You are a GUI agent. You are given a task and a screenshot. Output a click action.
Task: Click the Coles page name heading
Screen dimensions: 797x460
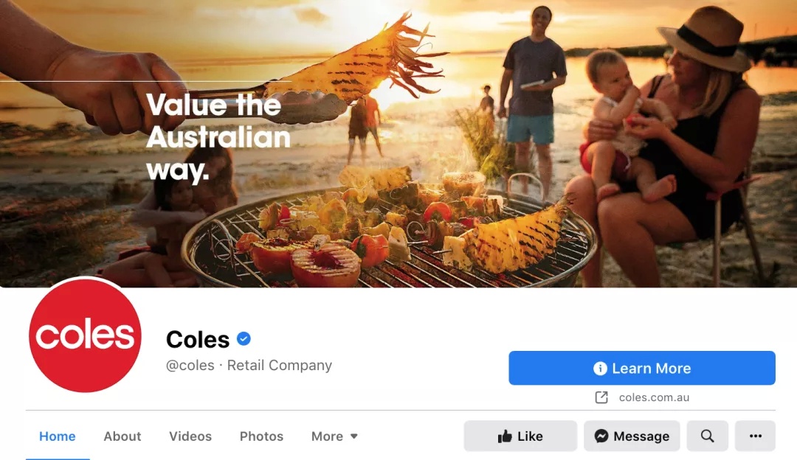tap(198, 340)
